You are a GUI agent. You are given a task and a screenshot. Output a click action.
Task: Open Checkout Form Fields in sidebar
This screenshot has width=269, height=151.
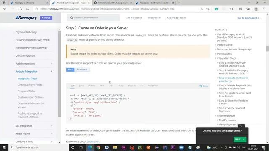pos(30,85)
